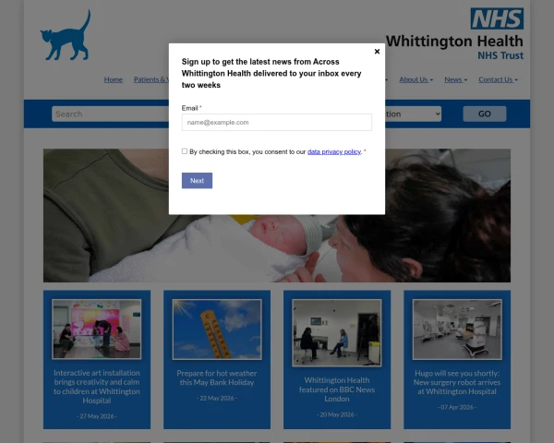Close the newsletter signup popup
Viewport: 554px width, 443px height.
point(377,52)
